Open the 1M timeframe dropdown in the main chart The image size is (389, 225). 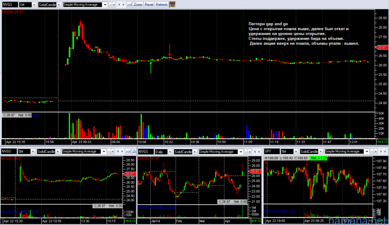pyautogui.click(x=34, y=5)
